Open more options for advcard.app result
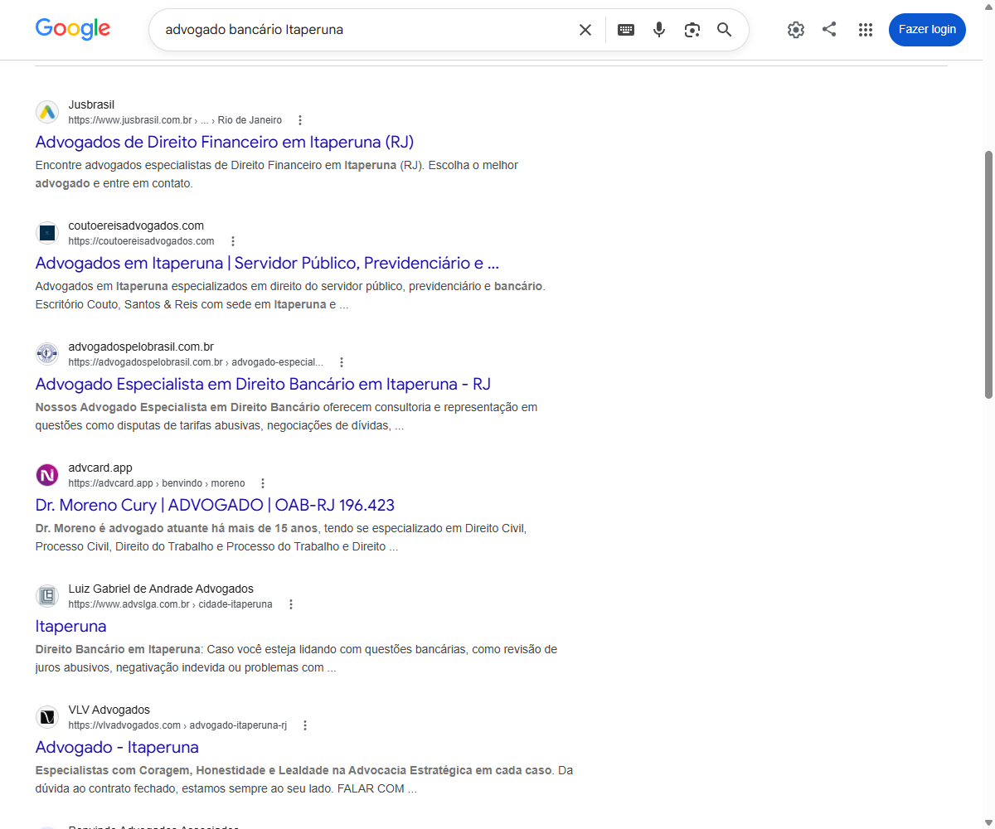 click(x=263, y=483)
